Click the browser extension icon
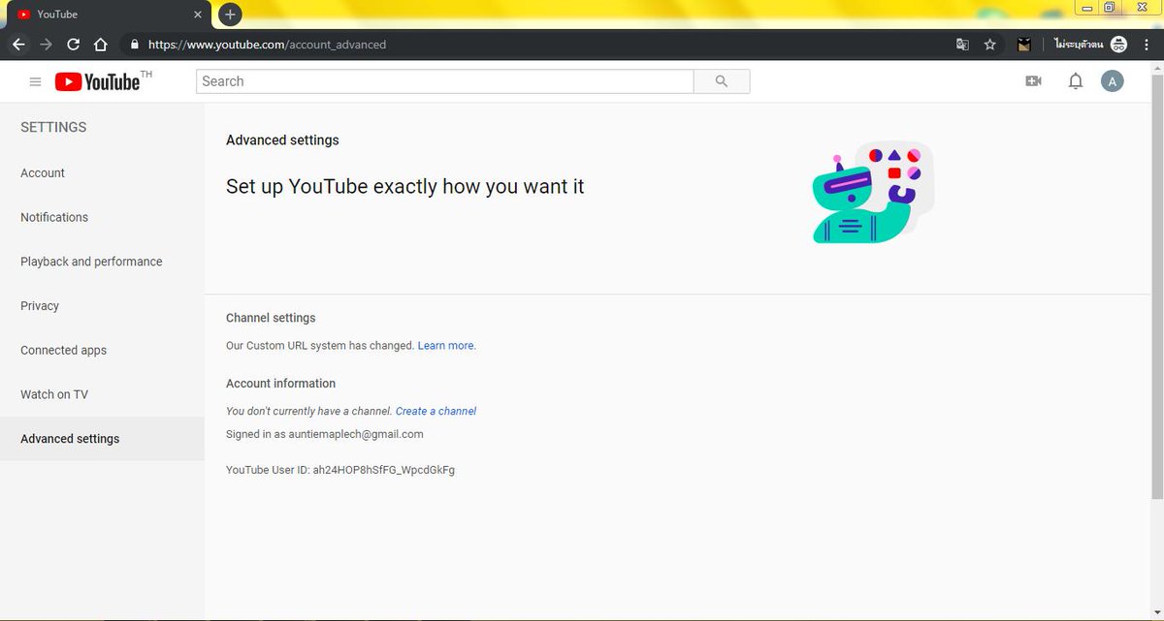1164x621 pixels. click(1023, 45)
